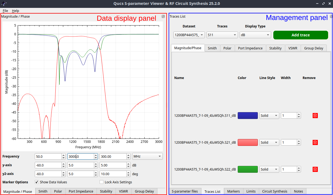Click the Add trace button
The width and height of the screenshot is (333, 195).
click(x=300, y=35)
